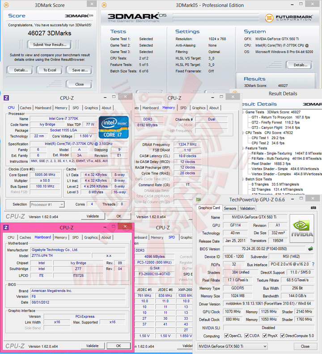Viewport: 322px width, 354px height.
Task: Click OK in the pink CPU-Z Mainboard window
Action: pos(119,345)
